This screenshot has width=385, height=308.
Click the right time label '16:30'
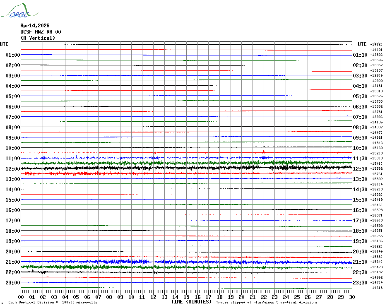click(360, 210)
